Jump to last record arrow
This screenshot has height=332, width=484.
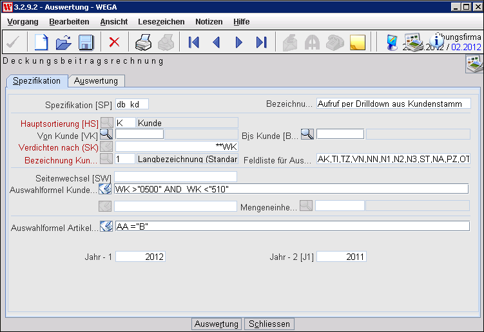click(x=261, y=42)
